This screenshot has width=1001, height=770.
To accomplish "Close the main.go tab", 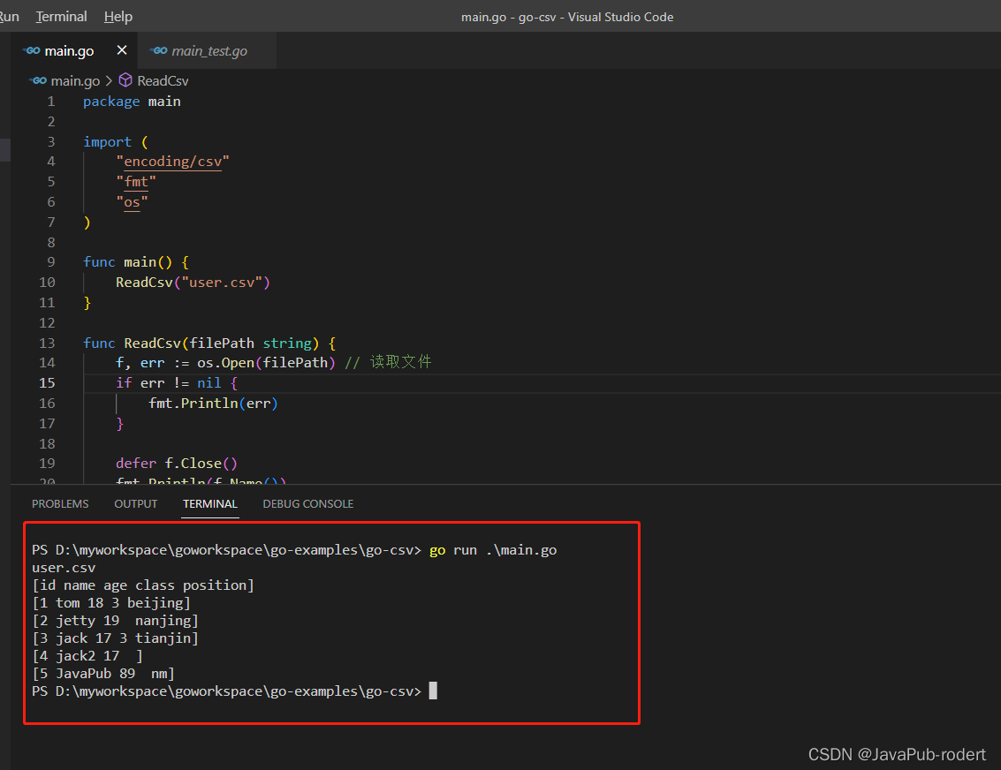I will tap(122, 49).
